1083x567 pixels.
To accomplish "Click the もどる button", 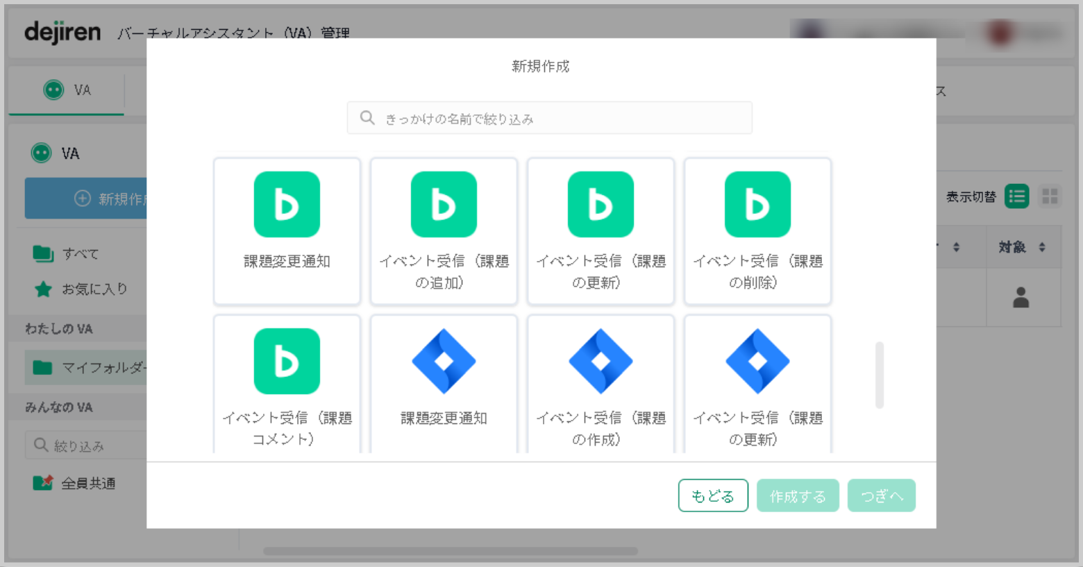I will (713, 496).
